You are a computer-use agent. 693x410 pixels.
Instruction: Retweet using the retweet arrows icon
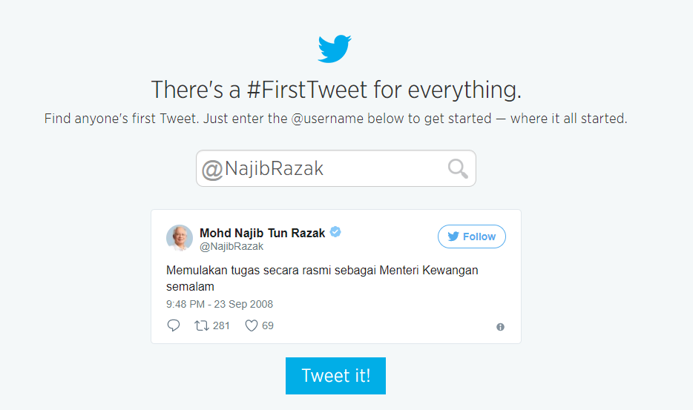tap(201, 325)
